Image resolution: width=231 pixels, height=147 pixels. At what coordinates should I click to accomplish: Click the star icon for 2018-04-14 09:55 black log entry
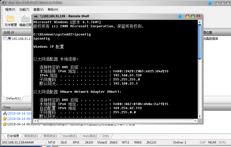click(x=5, y=124)
